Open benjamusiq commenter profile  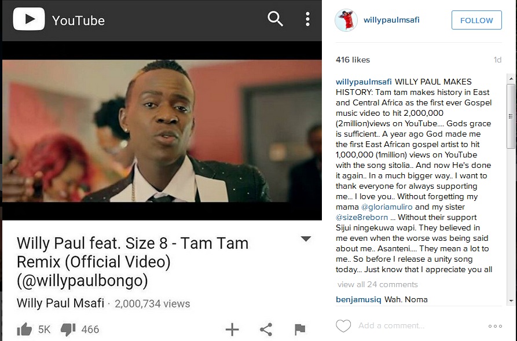click(358, 299)
